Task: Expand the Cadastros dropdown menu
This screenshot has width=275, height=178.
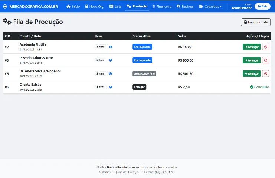Action: pos(210,6)
